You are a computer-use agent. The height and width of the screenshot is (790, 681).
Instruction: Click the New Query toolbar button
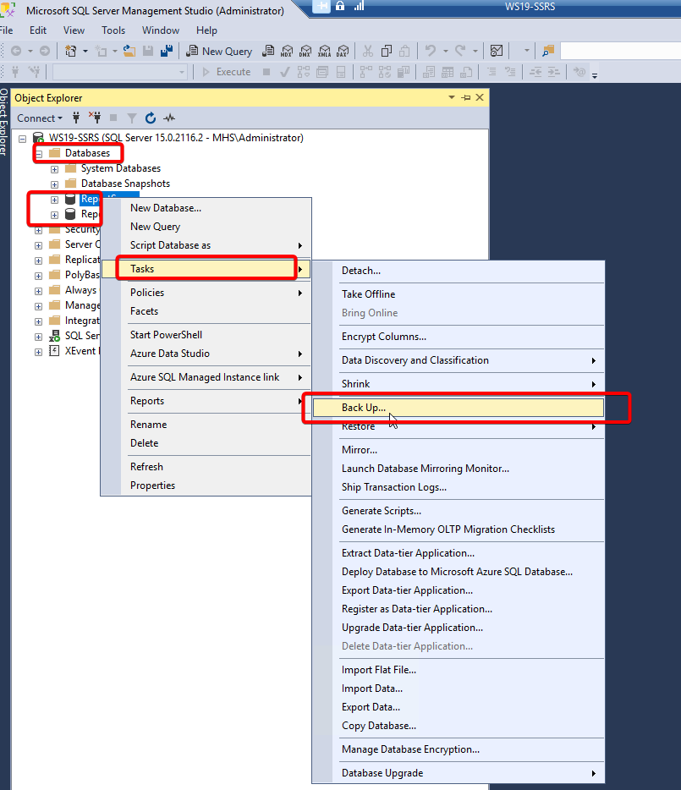(219, 51)
